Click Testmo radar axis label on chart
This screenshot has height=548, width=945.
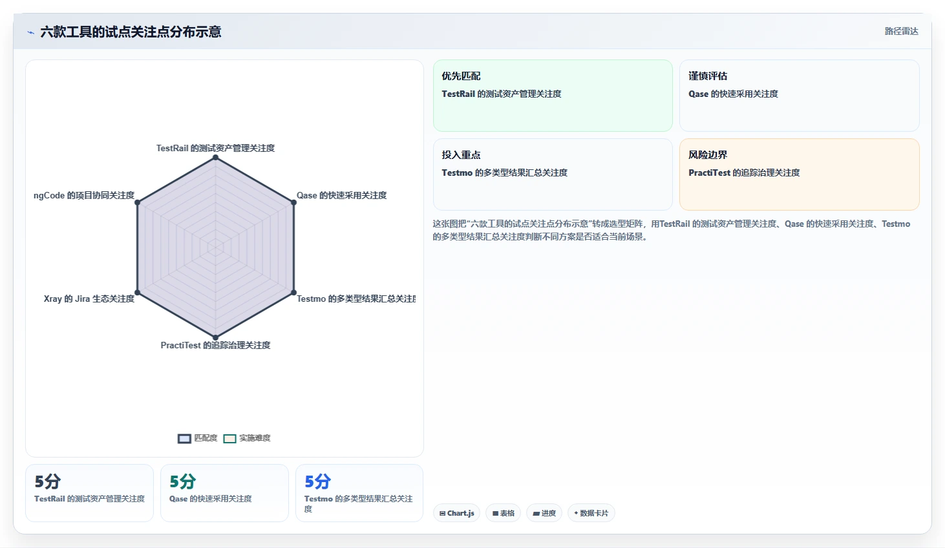pyautogui.click(x=356, y=299)
